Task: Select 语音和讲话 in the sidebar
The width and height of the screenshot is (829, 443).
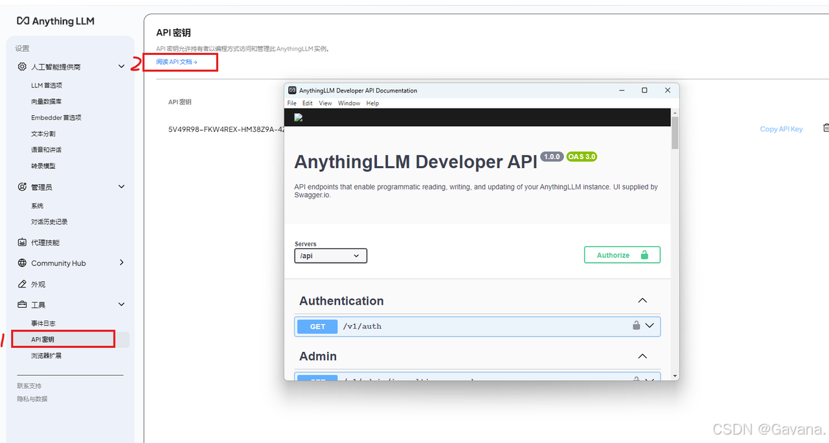Action: point(47,150)
